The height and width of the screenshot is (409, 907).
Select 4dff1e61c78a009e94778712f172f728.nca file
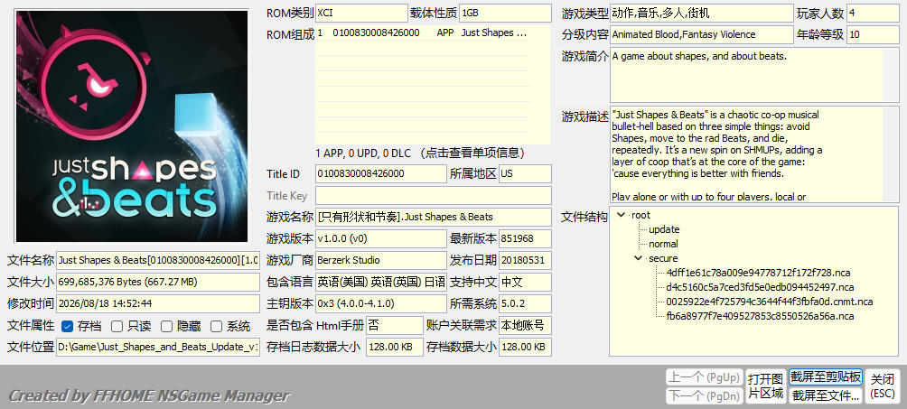pyautogui.click(x=758, y=273)
